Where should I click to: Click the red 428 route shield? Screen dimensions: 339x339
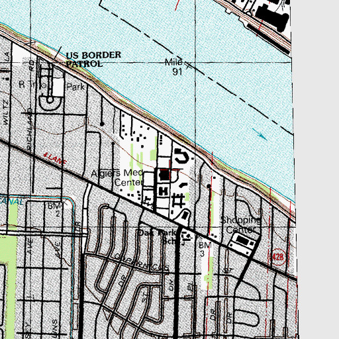click(277, 257)
